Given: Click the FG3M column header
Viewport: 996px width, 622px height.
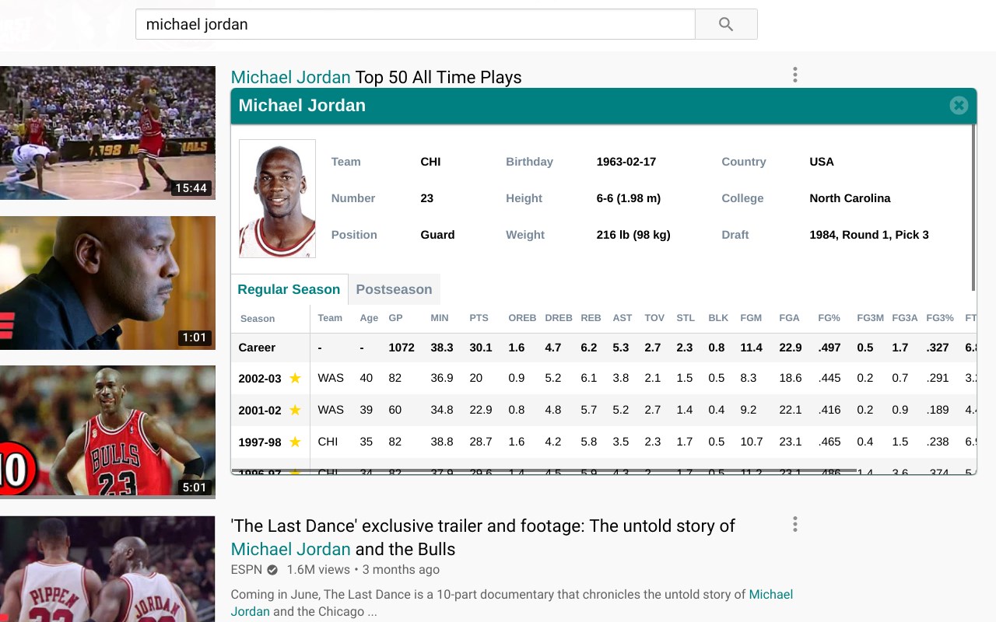Looking at the screenshot, I should click(870, 318).
